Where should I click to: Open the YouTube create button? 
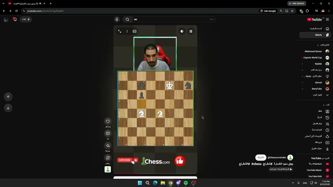26,19
